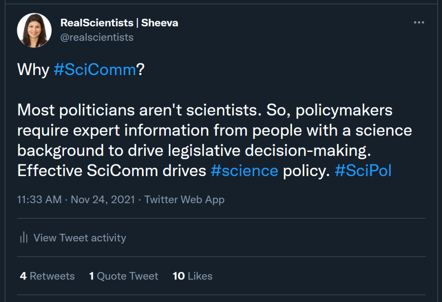
Task: Click the Likes count number 10
Action: pyautogui.click(x=179, y=276)
